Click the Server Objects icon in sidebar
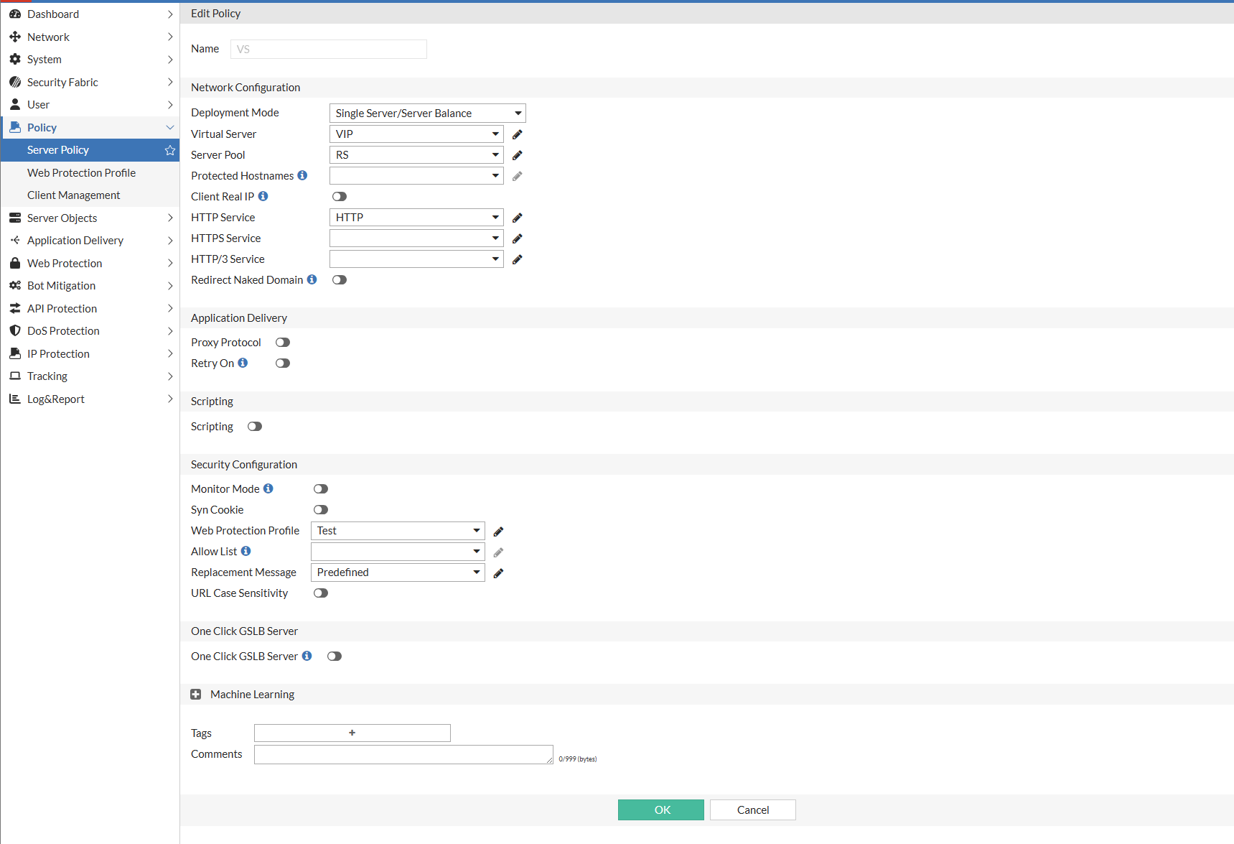The height and width of the screenshot is (844, 1234). tap(15, 218)
